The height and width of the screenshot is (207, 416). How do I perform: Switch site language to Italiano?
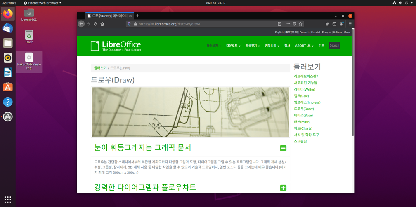pos(338,32)
